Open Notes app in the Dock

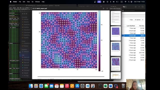click(x=62, y=86)
